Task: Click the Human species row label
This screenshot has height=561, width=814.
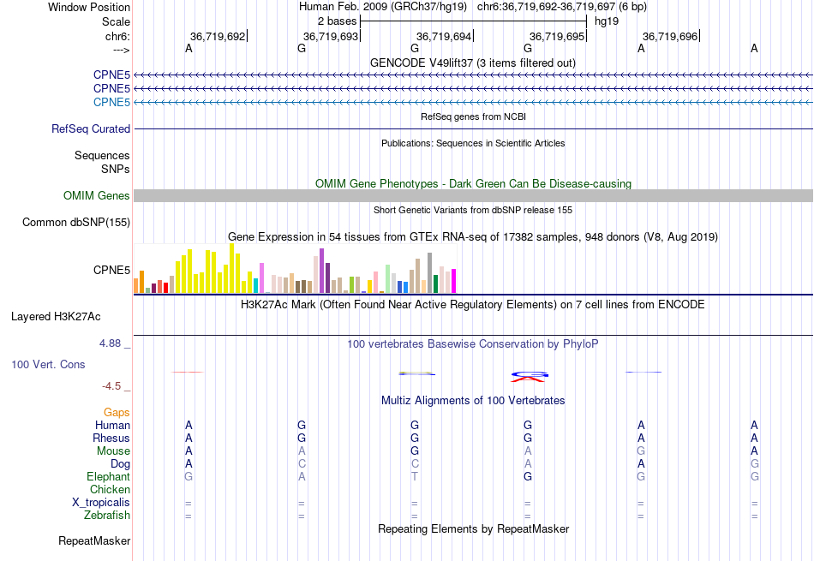Action: click(112, 425)
